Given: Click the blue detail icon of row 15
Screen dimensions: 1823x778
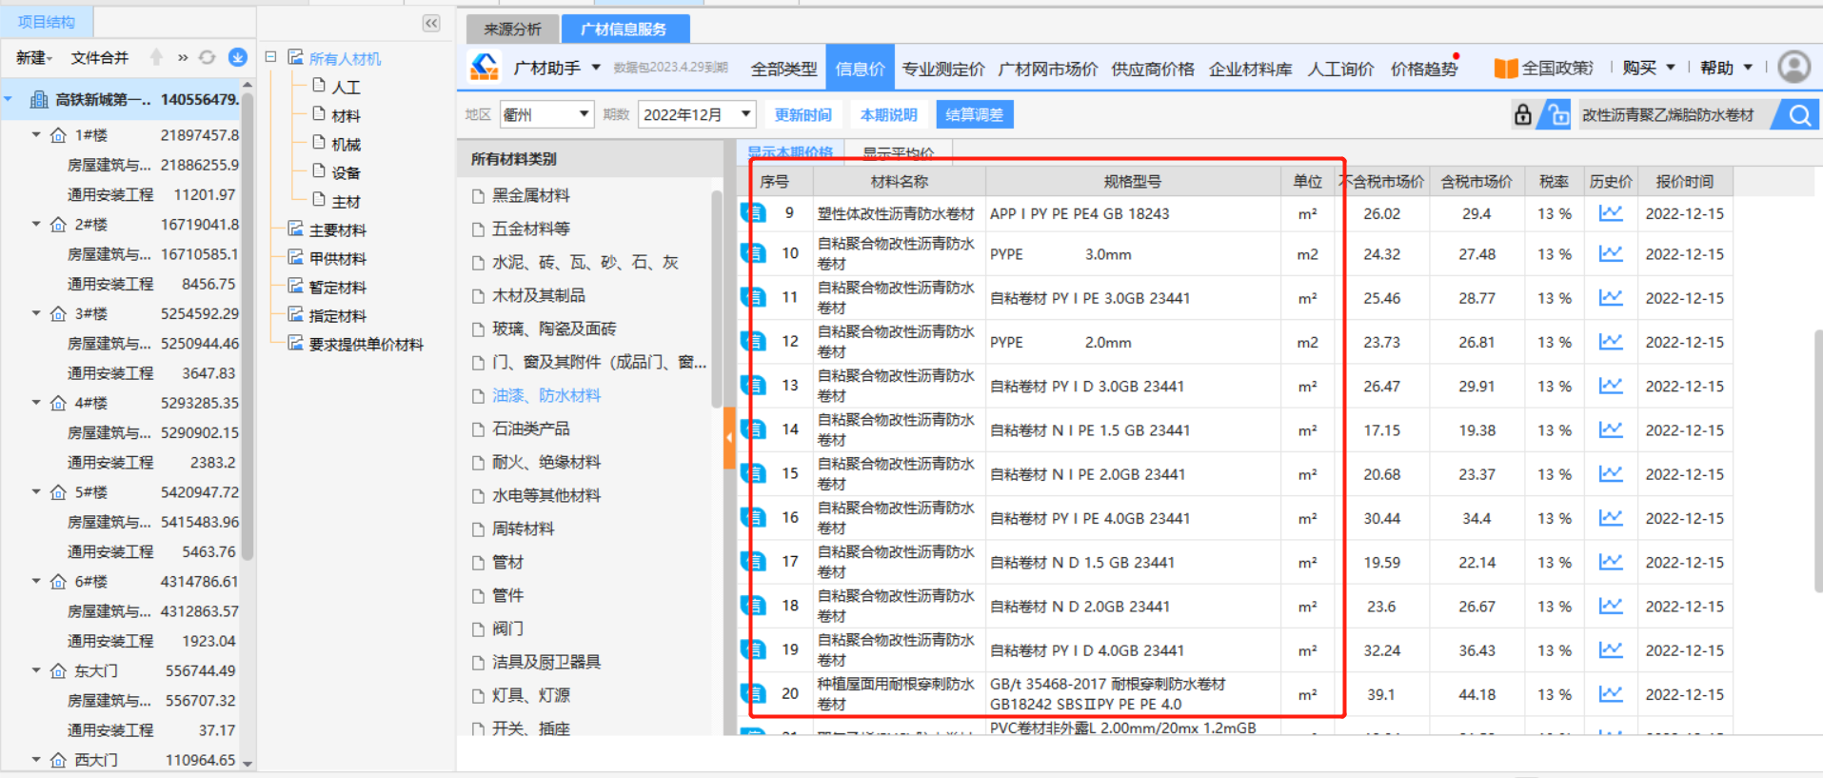Looking at the screenshot, I should coord(754,473).
